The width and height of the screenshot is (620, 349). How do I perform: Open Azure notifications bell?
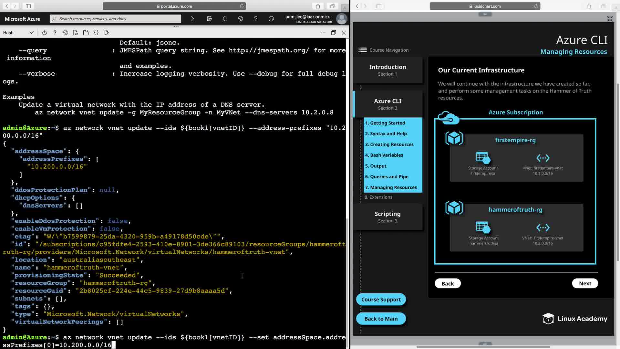pyautogui.click(x=225, y=19)
